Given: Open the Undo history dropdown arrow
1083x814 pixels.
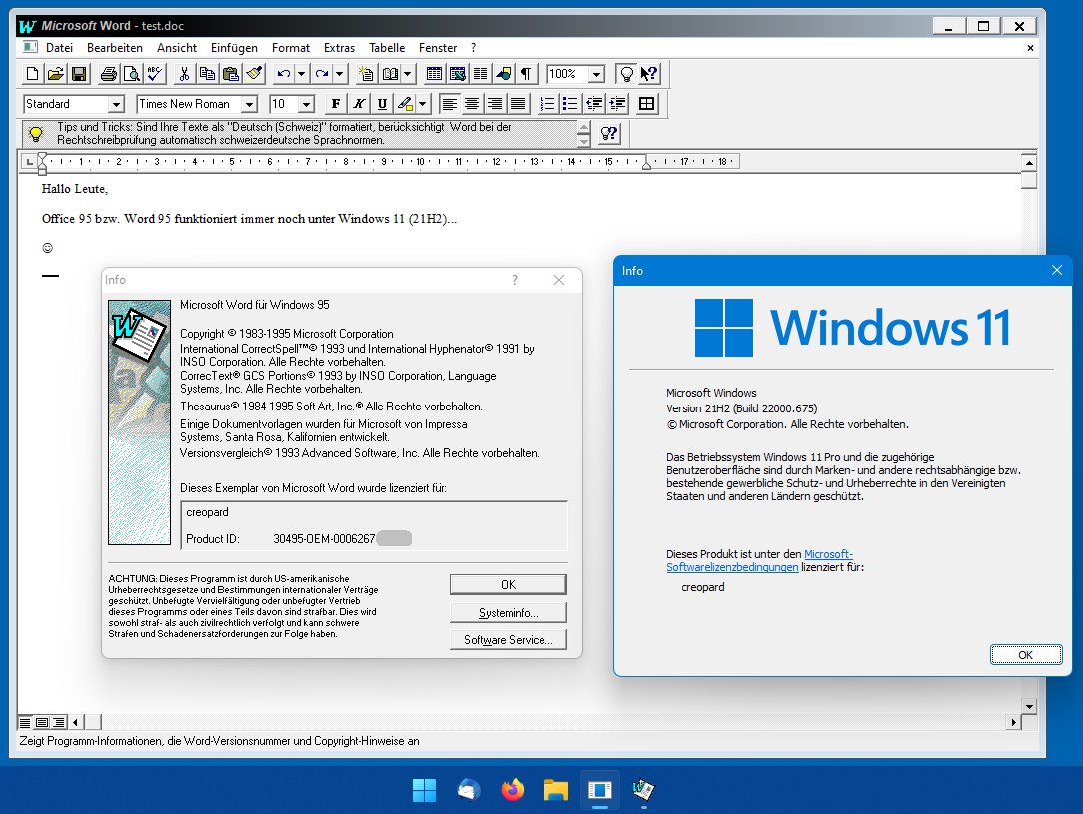Looking at the screenshot, I should 301,74.
